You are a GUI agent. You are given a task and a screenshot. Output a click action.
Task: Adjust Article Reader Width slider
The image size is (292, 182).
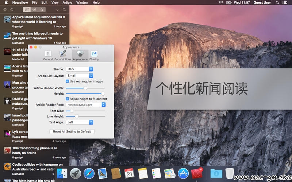pyautogui.click(x=85, y=88)
